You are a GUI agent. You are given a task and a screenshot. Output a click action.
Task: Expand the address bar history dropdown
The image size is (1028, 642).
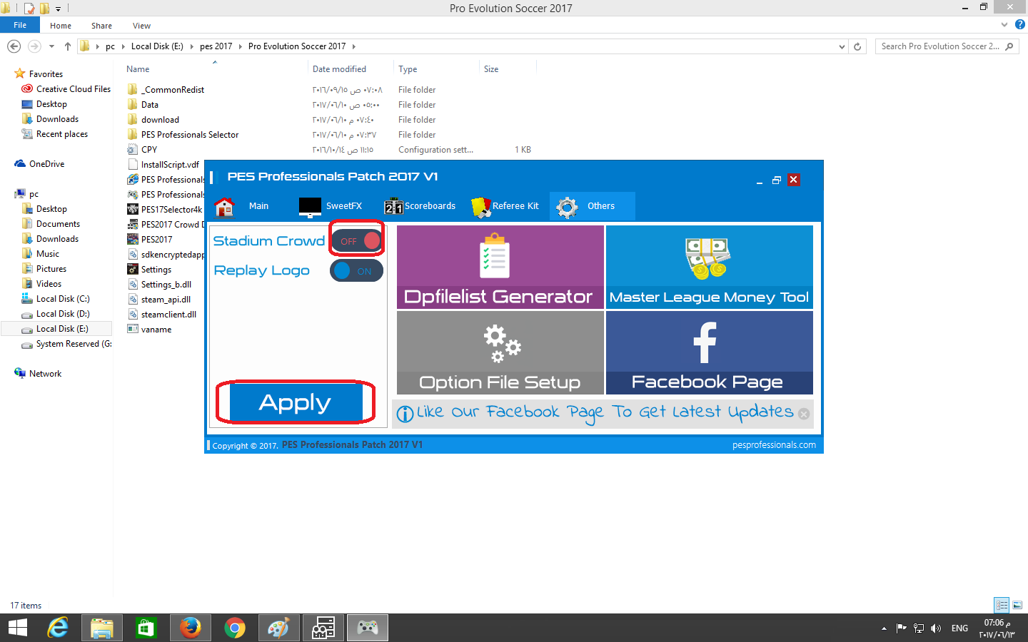(x=842, y=46)
